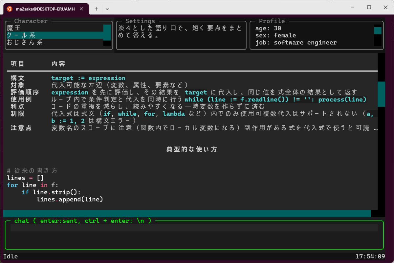Click the 'lines.append(line)' code line

(70, 199)
